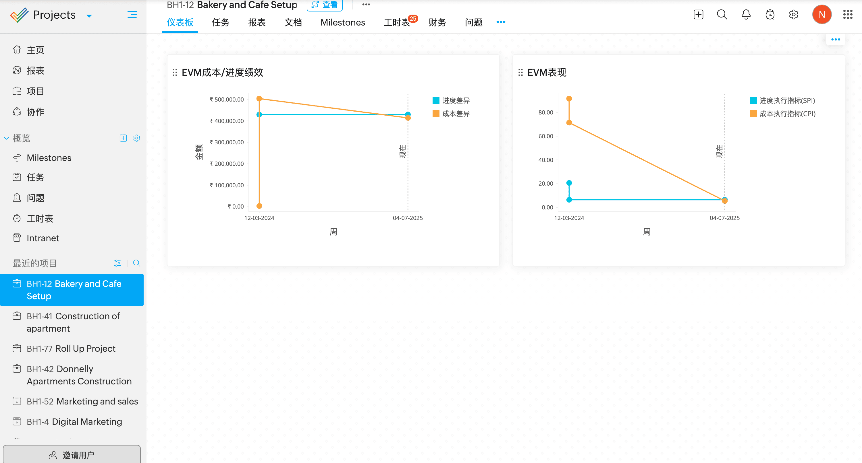This screenshot has width=862, height=463.
Task: Open the Milestones tab
Action: coord(342,22)
